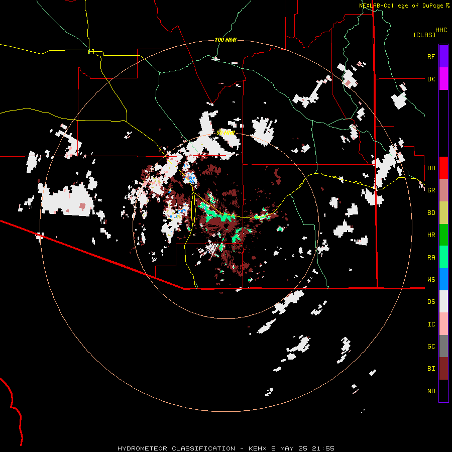452x452 pixels.
Task: Click the purple RF color swatch
Action: [443, 56]
